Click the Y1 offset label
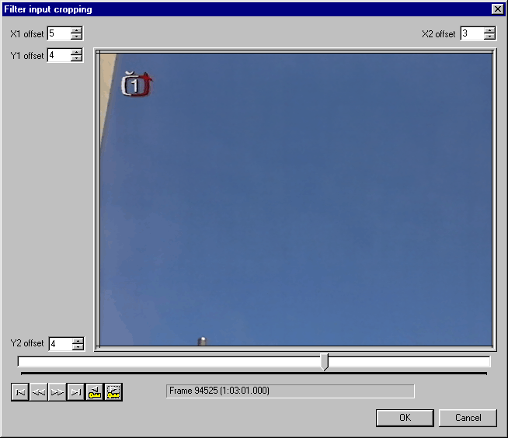The image size is (508, 438). click(x=27, y=56)
